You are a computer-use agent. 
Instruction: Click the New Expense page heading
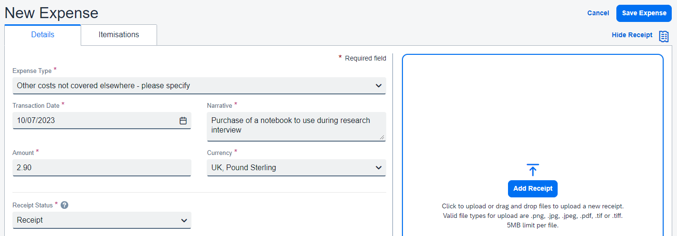pos(51,13)
